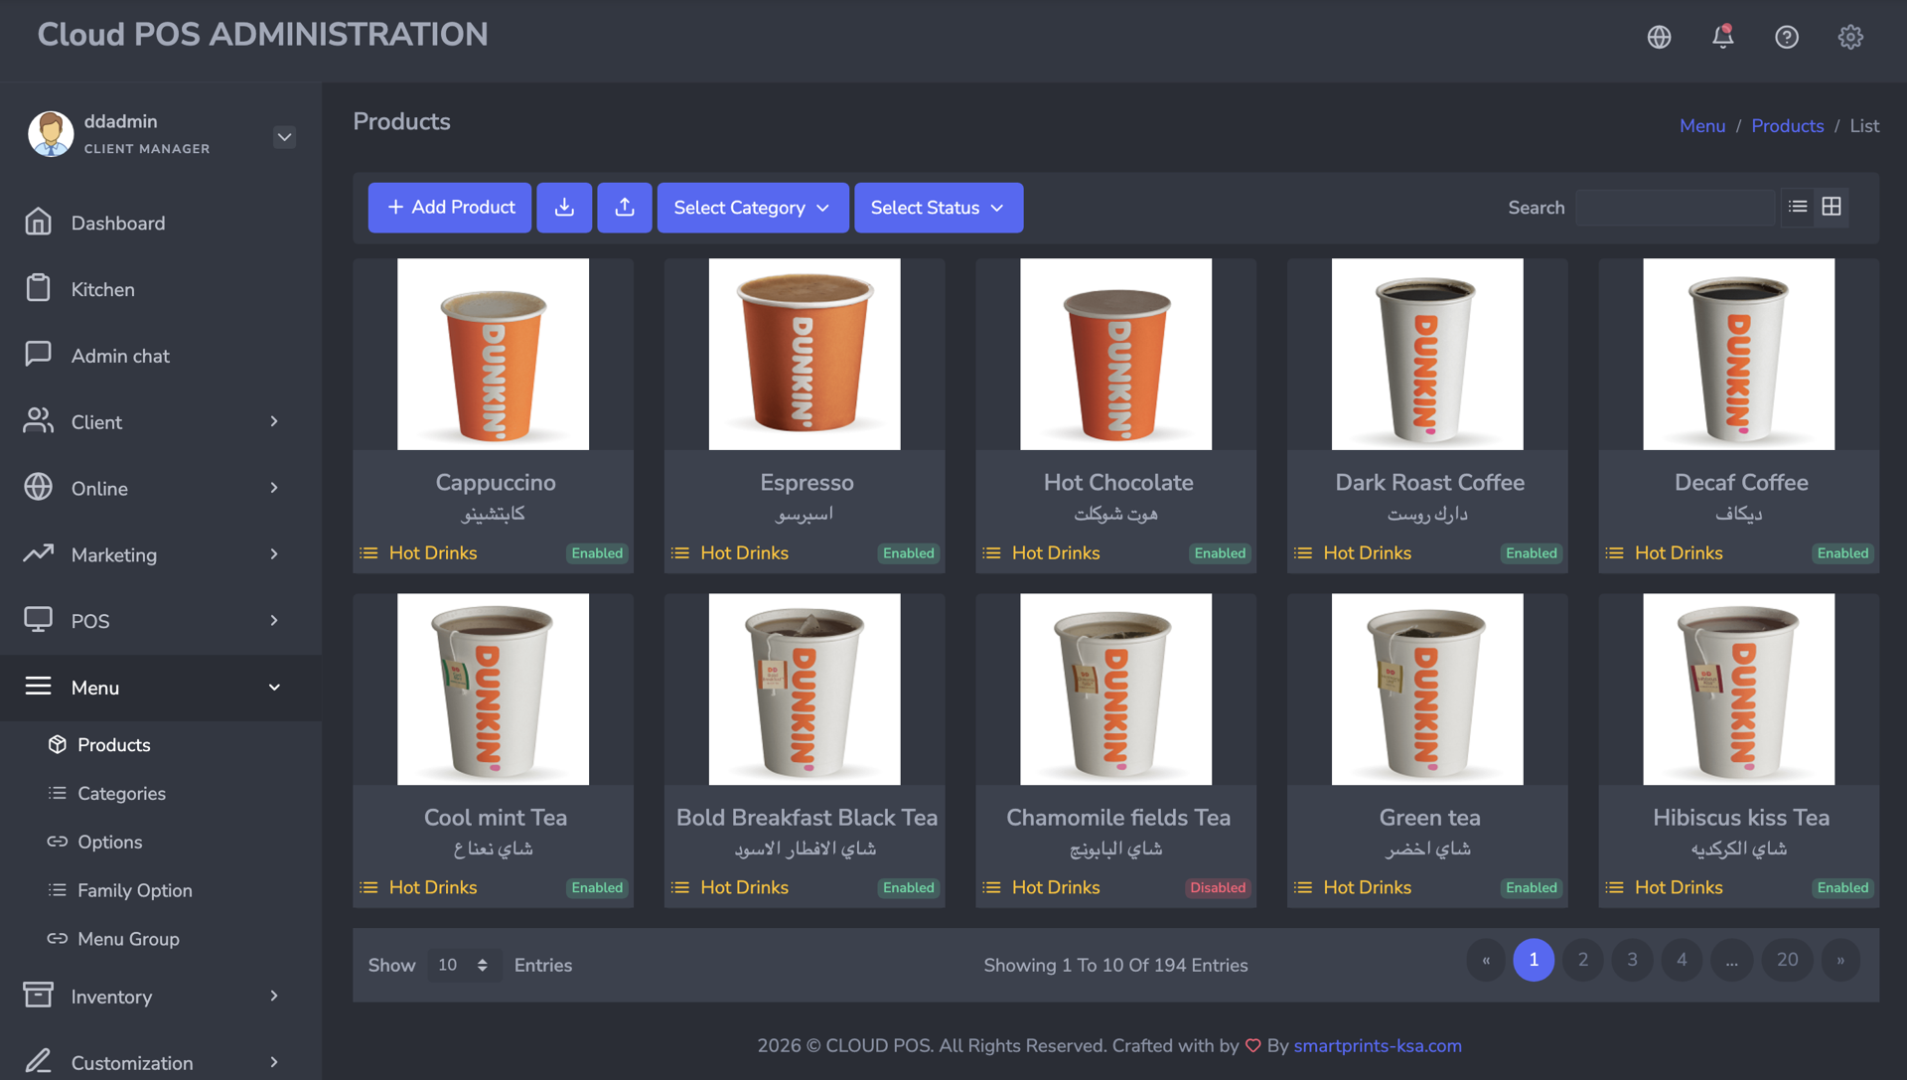Expand the Marketing submenu chevron
1907x1080 pixels.
point(274,554)
